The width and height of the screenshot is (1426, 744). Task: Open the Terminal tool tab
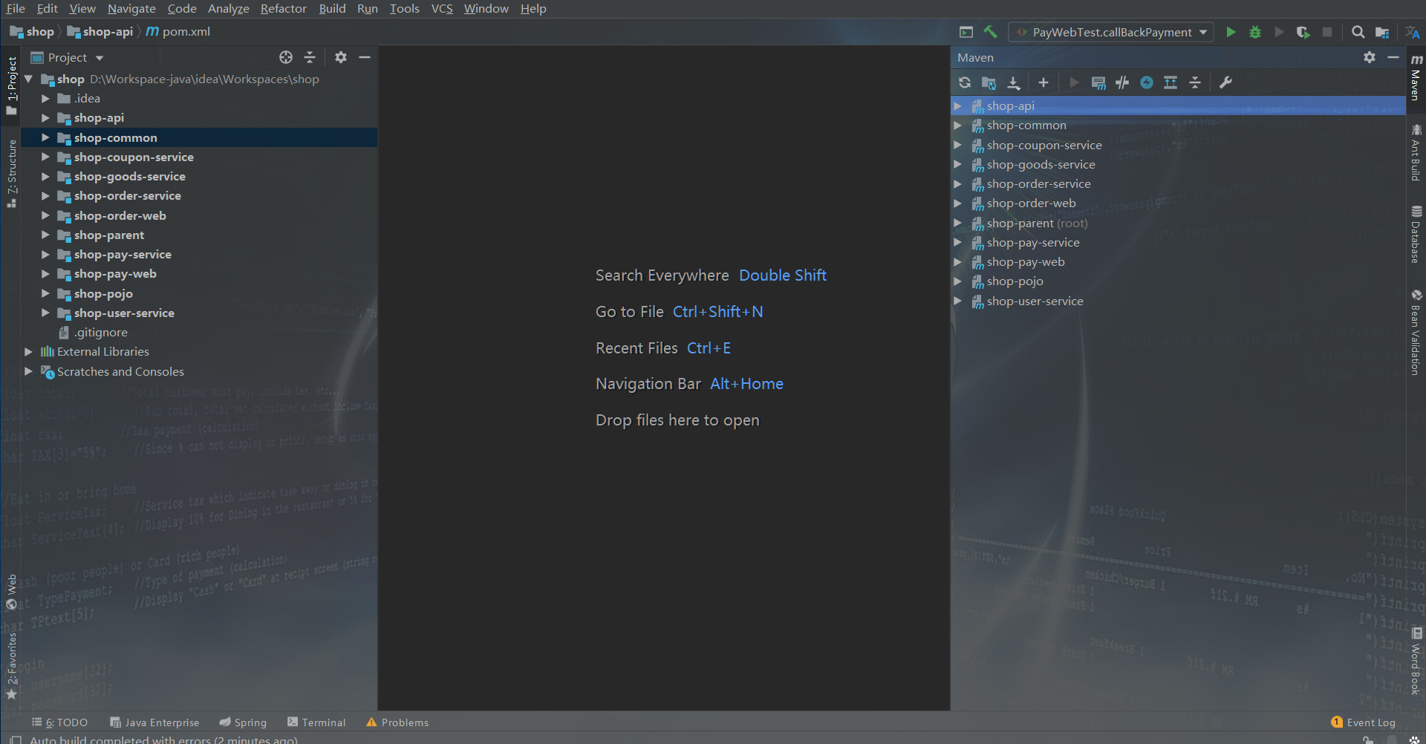coord(316,722)
